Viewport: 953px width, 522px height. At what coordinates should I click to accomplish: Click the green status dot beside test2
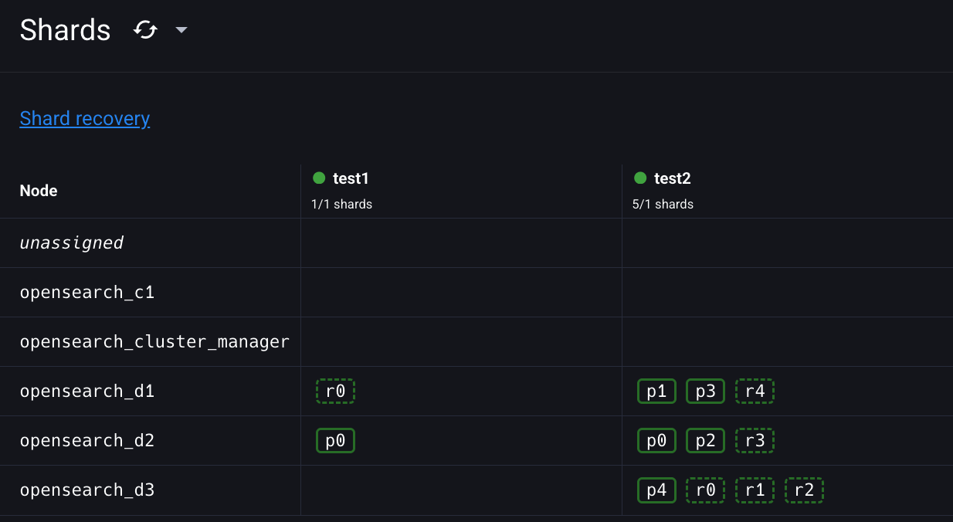tap(640, 178)
